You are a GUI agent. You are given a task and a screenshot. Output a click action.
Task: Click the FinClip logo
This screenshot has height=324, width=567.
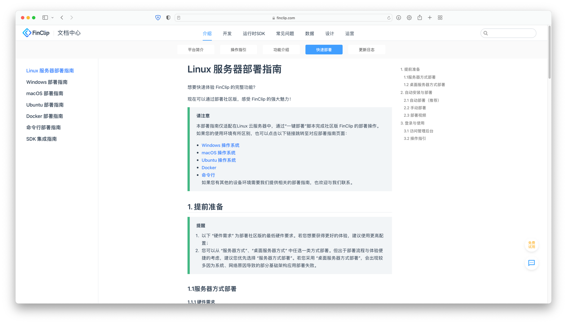(x=36, y=33)
